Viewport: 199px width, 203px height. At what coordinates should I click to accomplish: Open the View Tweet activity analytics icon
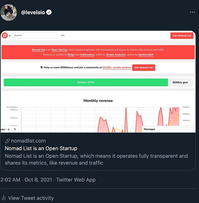4,198
